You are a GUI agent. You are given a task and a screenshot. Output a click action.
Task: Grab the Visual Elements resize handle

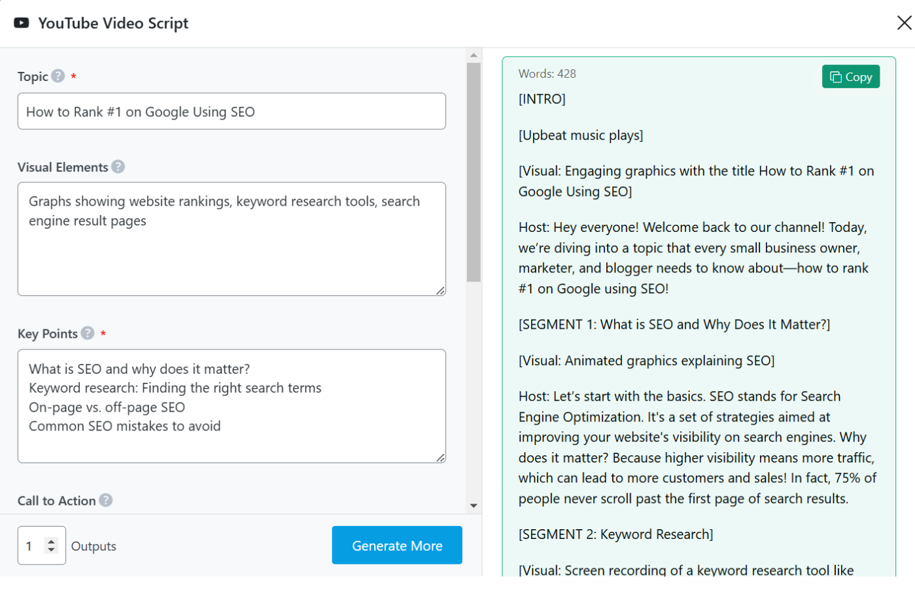441,291
